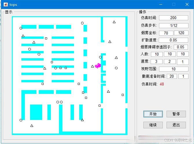Close the tops window

click(x=187, y=4)
